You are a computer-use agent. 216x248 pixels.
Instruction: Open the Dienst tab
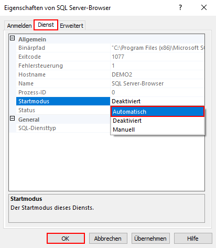[46, 25]
